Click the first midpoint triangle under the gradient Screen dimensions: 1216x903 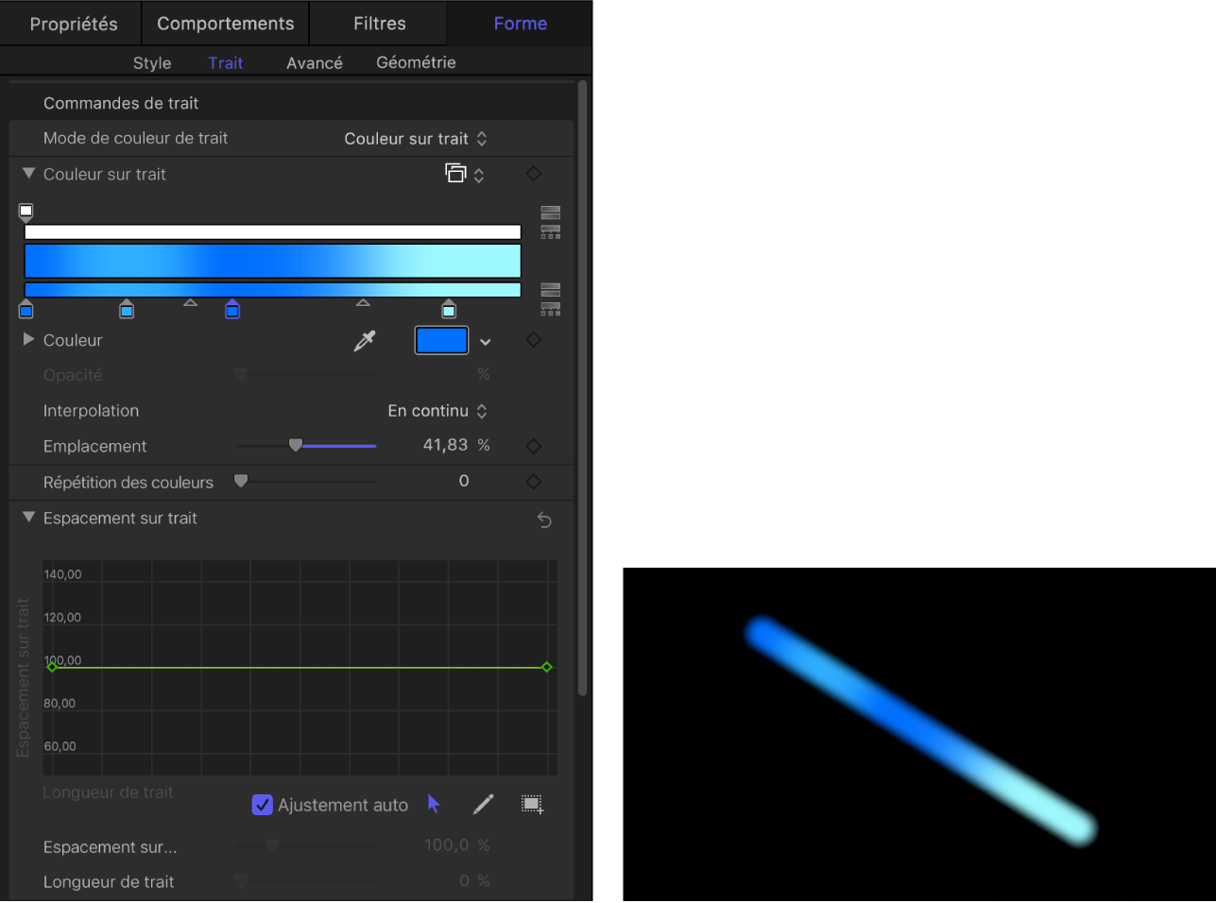pyautogui.click(x=190, y=303)
